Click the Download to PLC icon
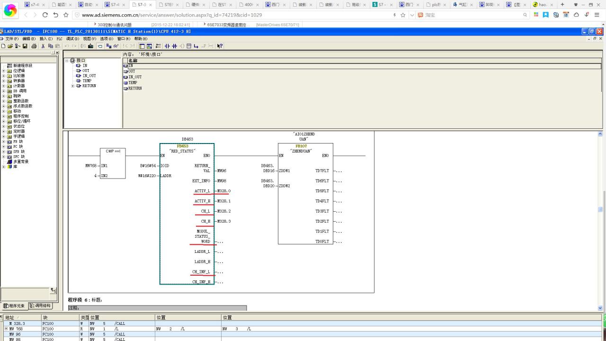Image resolution: width=606 pixels, height=341 pixels. [x=90, y=46]
